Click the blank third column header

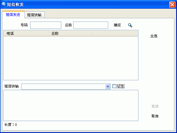(116, 34)
